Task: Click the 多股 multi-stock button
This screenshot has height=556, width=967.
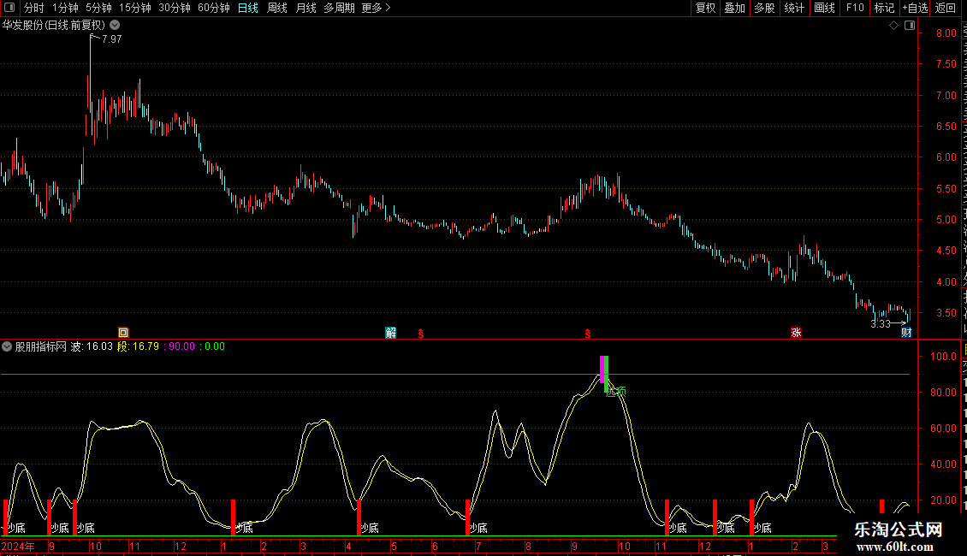Action: point(764,8)
